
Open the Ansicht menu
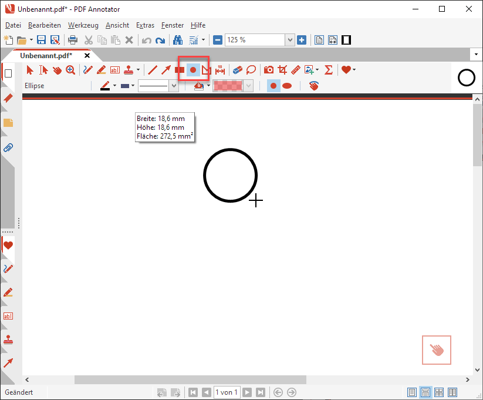tap(117, 25)
